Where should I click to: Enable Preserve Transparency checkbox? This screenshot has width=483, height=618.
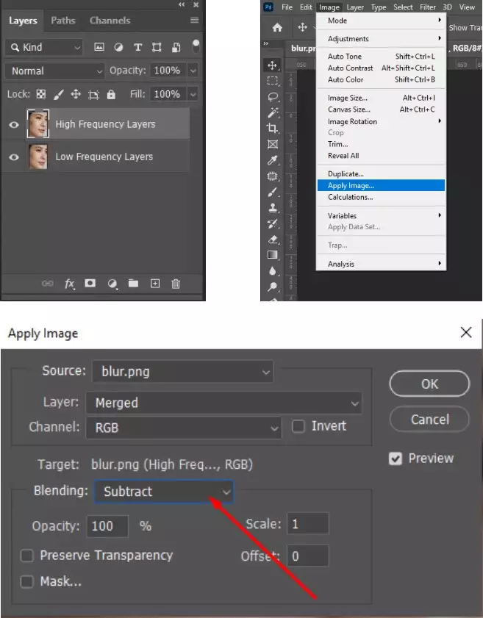(26, 556)
